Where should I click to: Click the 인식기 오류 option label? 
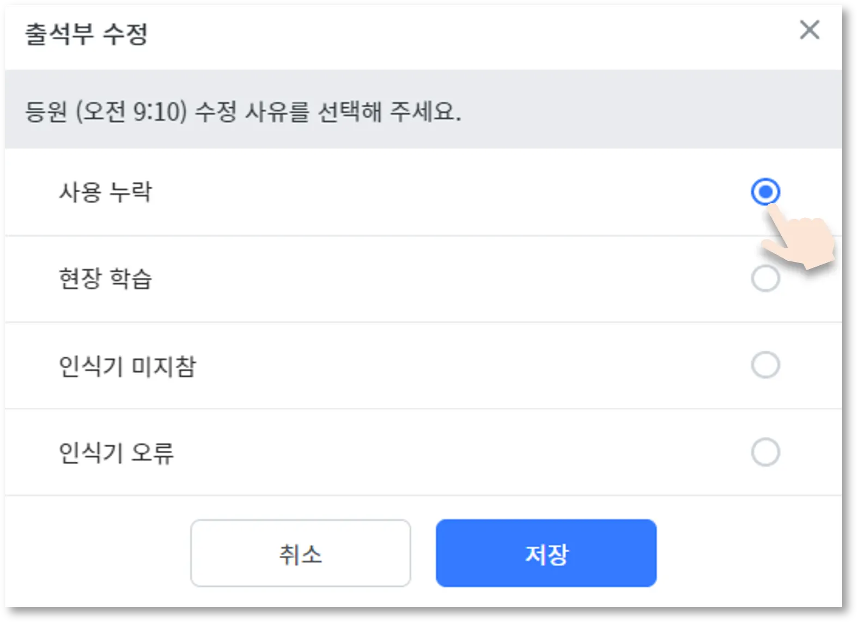(x=116, y=453)
